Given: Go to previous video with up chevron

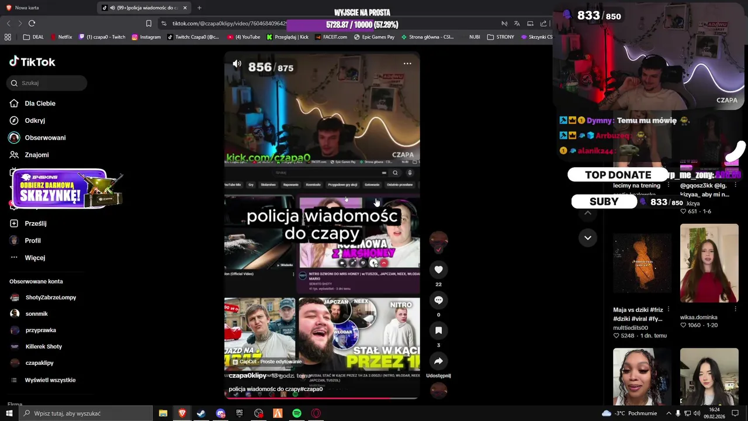Looking at the screenshot, I should click(x=587, y=213).
